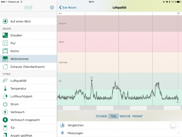Tap the Verbrauch insgesamt filled bolt icon
This screenshot has height=137, width=182.
pos(5,120)
